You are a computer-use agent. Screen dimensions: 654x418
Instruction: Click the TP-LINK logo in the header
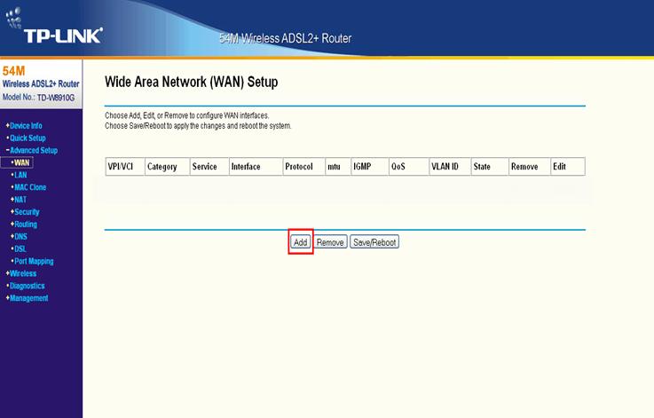coord(54,25)
